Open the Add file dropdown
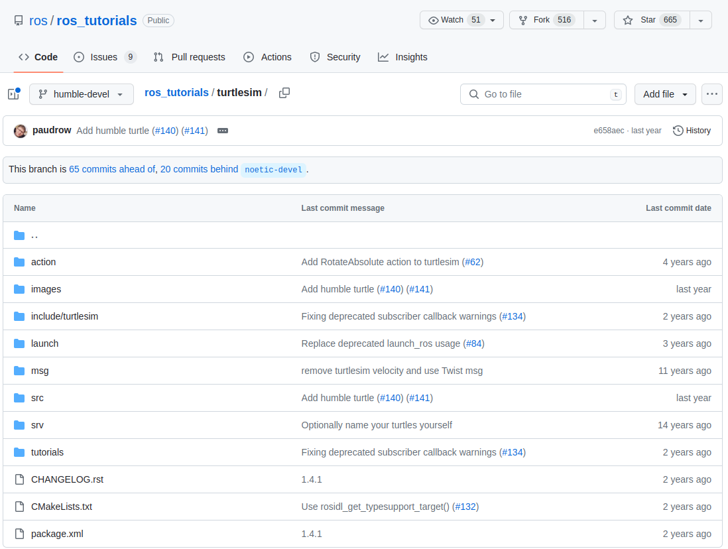 (665, 94)
